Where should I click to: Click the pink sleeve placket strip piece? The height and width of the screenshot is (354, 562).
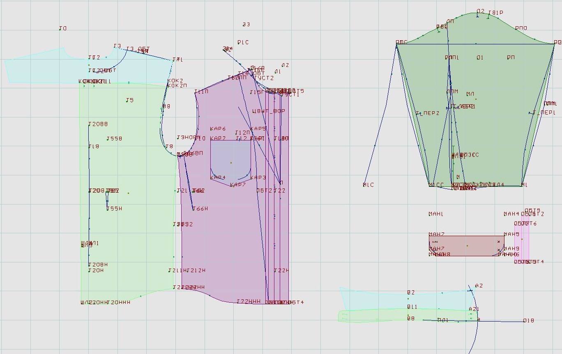click(x=522, y=242)
